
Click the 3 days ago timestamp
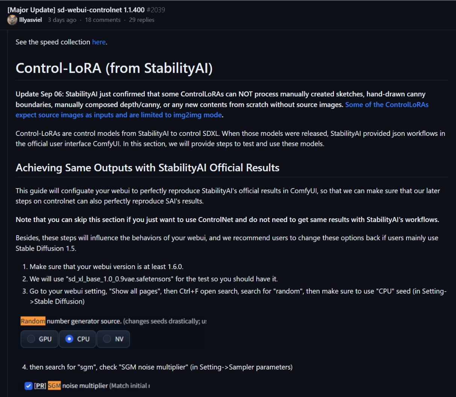click(62, 20)
